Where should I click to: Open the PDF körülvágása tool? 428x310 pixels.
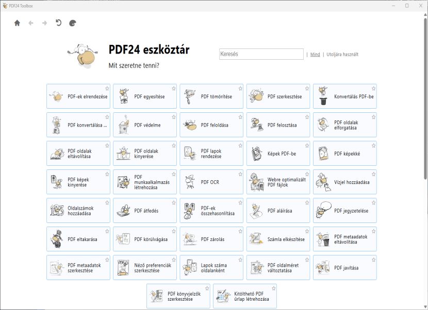tap(145, 239)
